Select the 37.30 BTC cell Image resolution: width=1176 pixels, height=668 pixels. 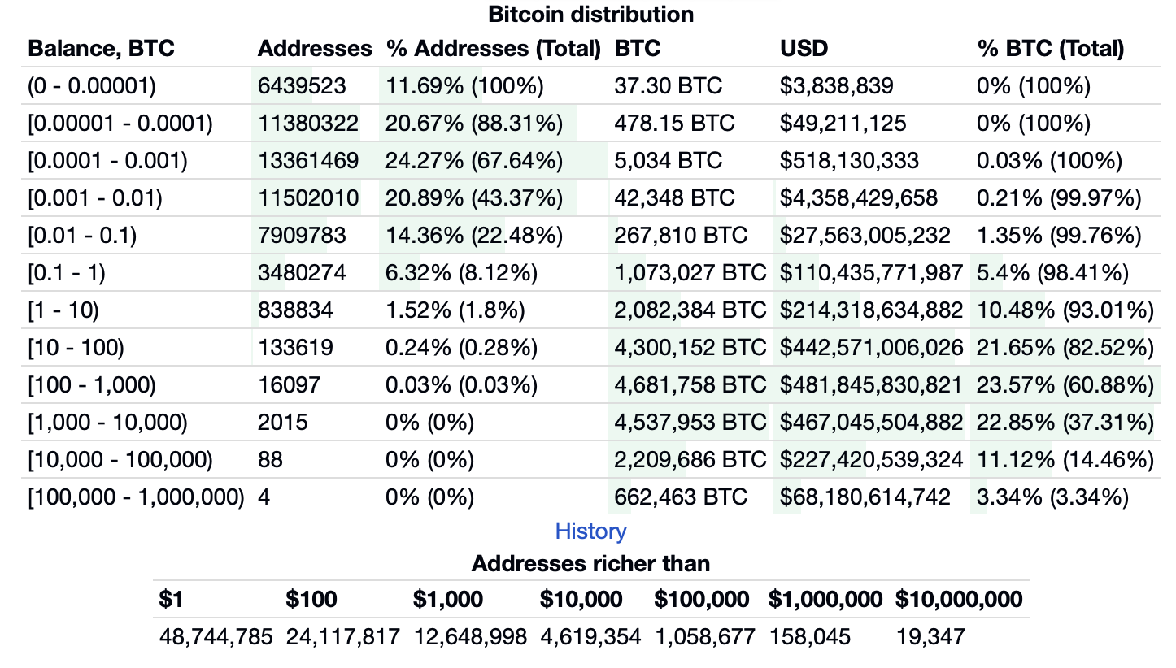click(x=668, y=86)
